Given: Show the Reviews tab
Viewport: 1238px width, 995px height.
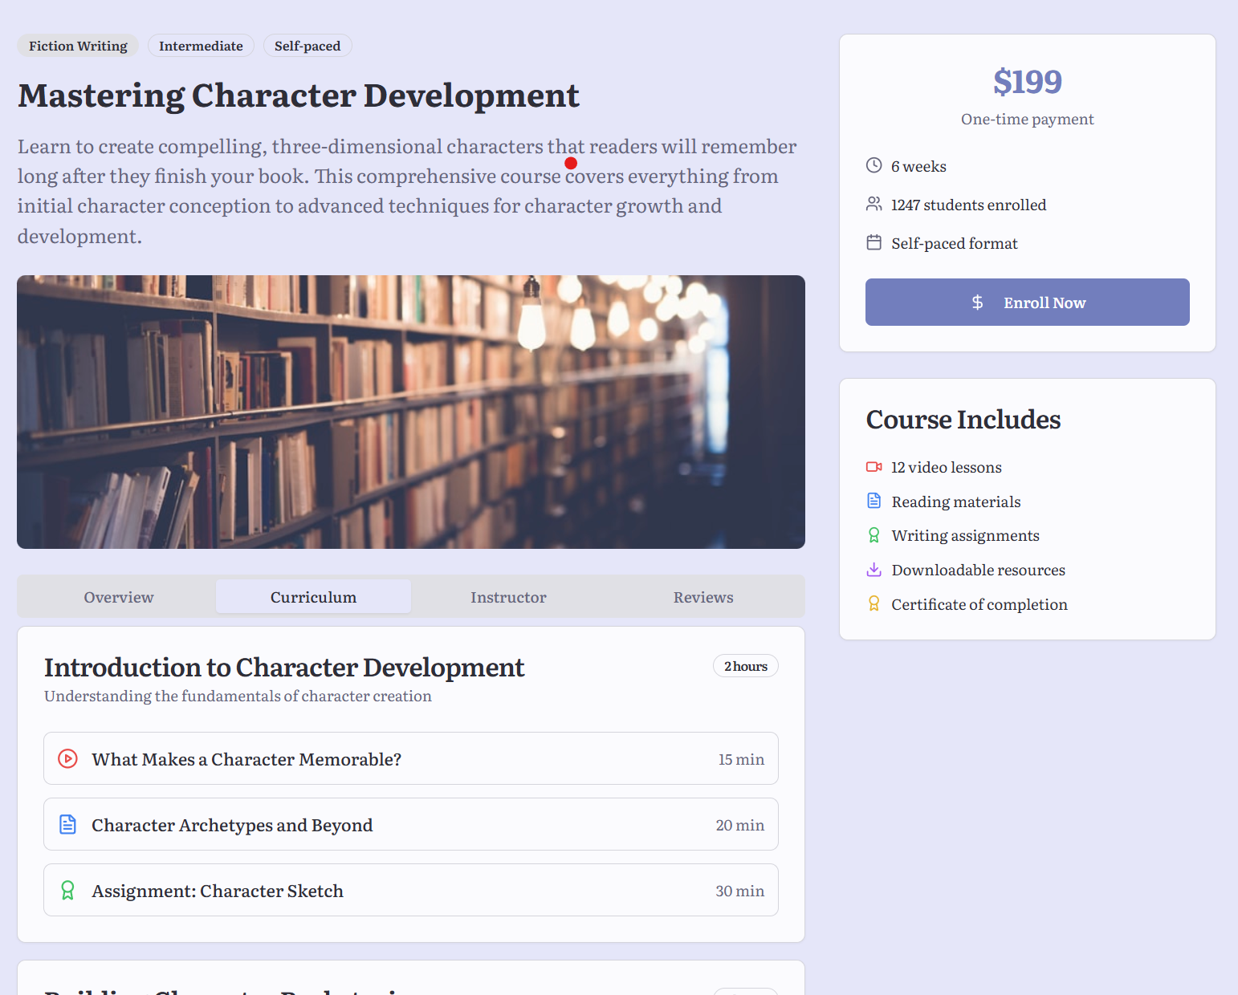Looking at the screenshot, I should pos(703,597).
